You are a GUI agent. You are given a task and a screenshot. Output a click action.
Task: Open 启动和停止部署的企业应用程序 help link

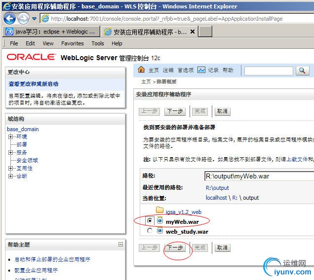[x=52, y=260]
